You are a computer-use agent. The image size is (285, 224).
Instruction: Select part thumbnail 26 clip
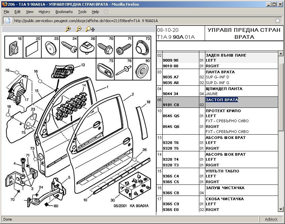[87, 47]
